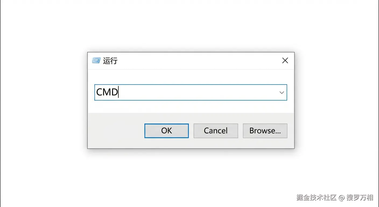Select the text reading CMD

pyautogui.click(x=107, y=92)
